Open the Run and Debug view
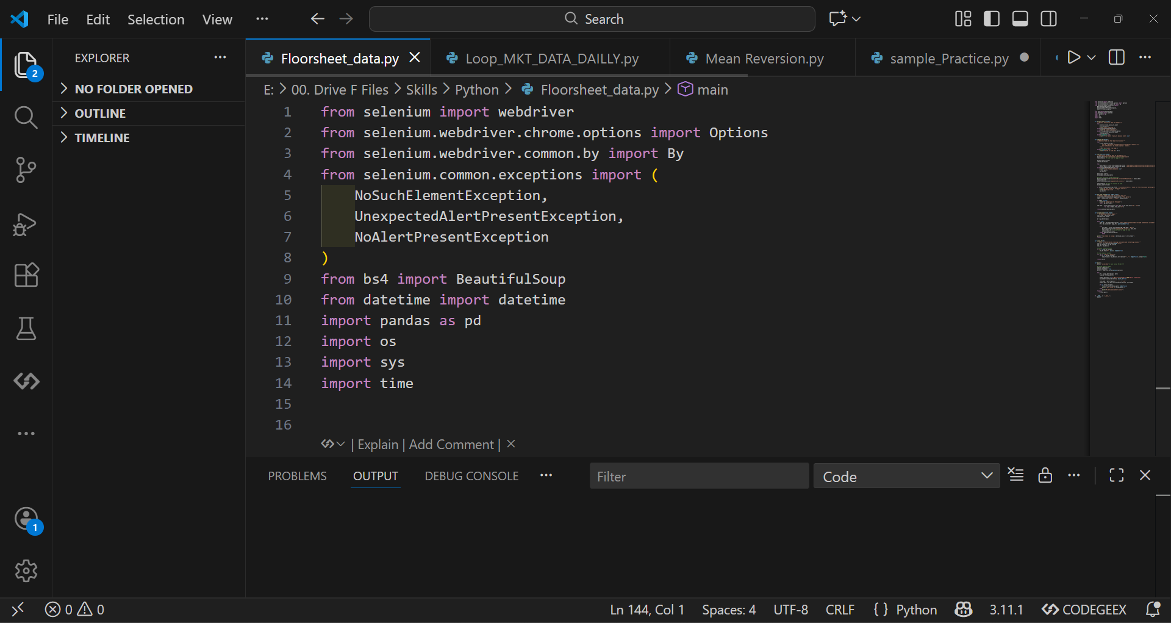Screen dimensions: 1171x623 click(26, 225)
